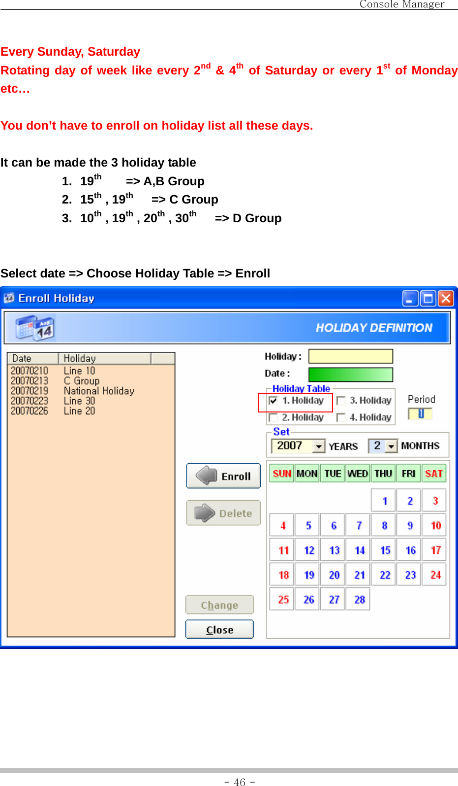Click the Enroll button
458x786 pixels.
(223, 476)
